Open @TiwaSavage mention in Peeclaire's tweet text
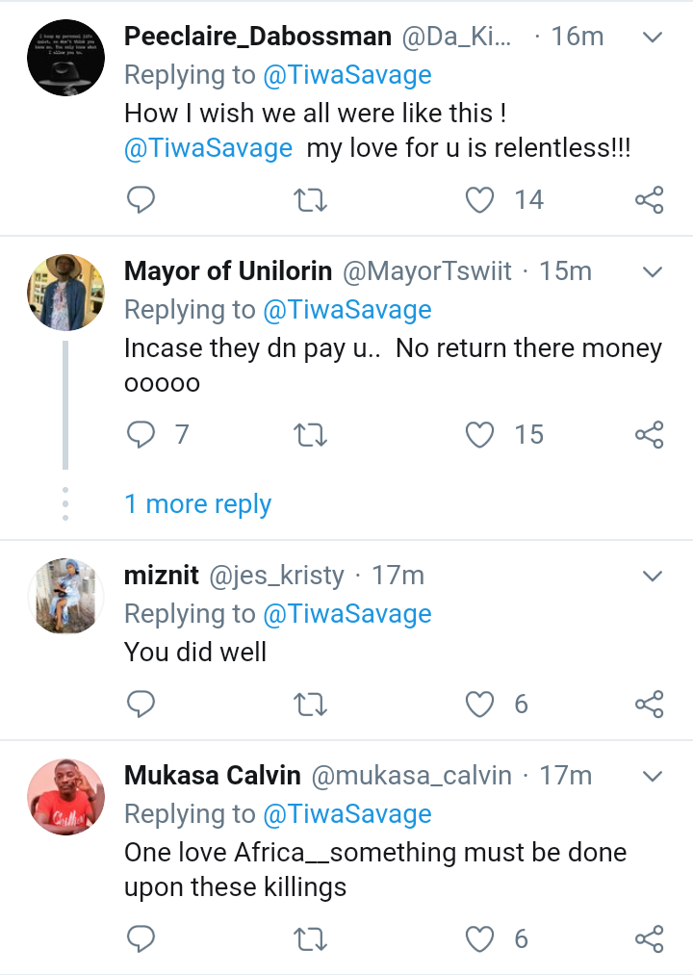The height and width of the screenshot is (975, 693). click(x=209, y=149)
